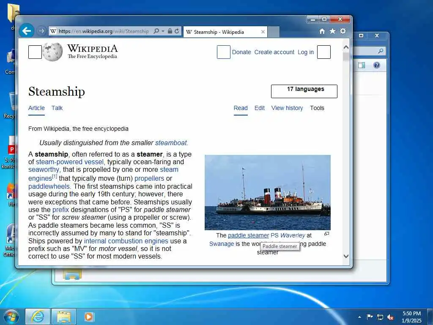Follow the steamboat link
This screenshot has height=325, width=433.
[x=172, y=143]
